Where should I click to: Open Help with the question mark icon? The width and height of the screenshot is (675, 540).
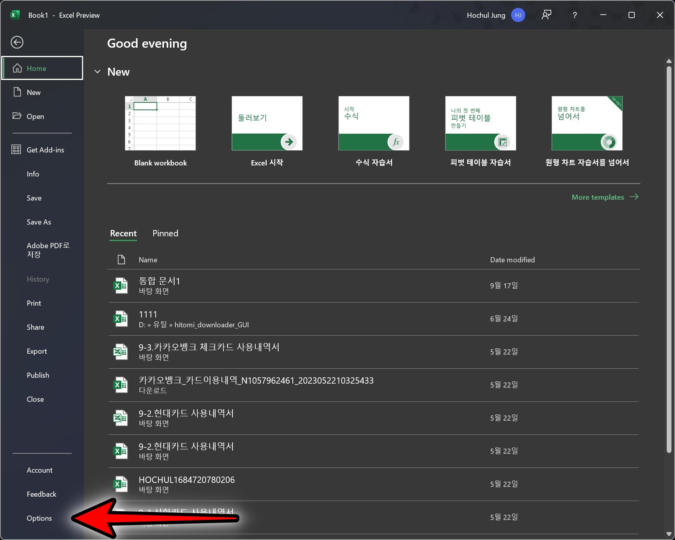pos(575,15)
